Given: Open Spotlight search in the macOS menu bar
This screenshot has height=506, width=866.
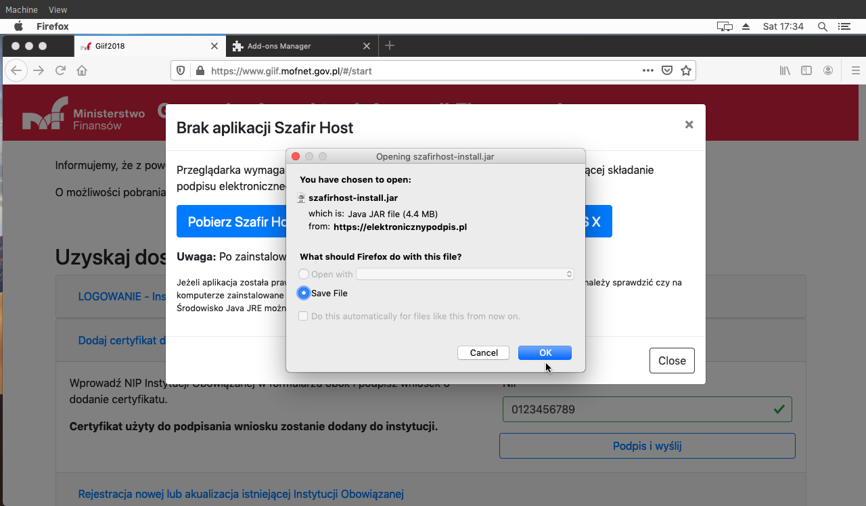Looking at the screenshot, I should (x=823, y=26).
